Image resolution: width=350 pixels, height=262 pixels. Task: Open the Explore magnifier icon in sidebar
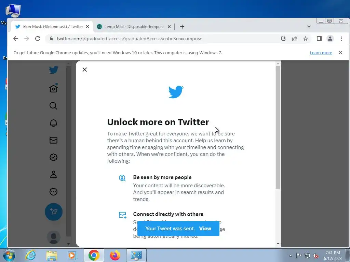point(53,106)
